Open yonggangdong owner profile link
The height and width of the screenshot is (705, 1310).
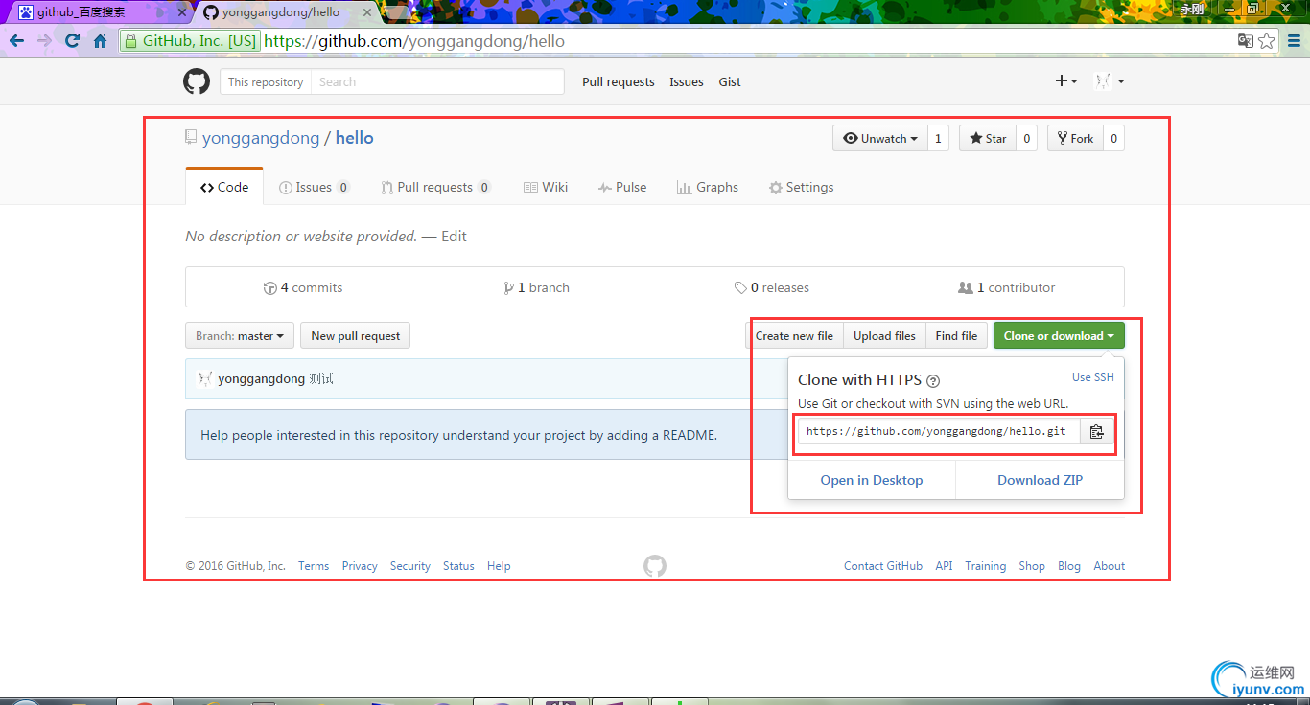(x=261, y=138)
